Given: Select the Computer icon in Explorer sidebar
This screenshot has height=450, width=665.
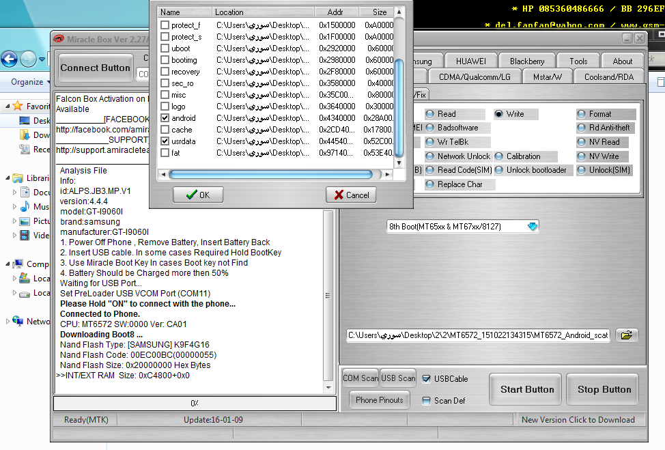Looking at the screenshot, I should click(18, 264).
